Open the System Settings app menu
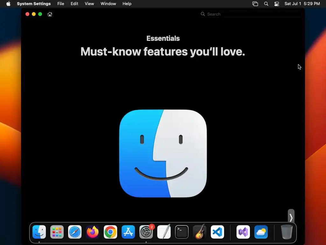 [x=34, y=4]
